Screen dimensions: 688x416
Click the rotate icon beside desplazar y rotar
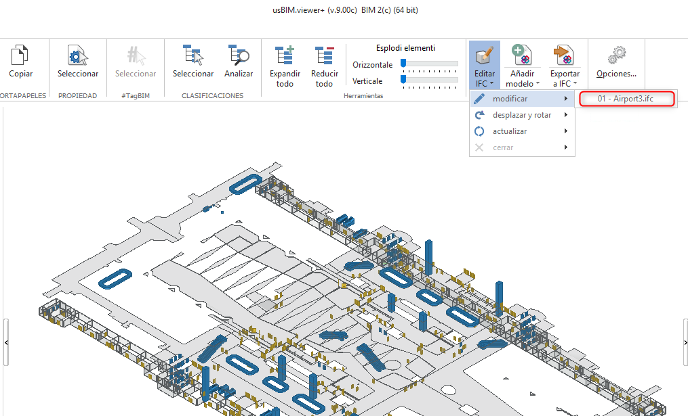pos(480,115)
